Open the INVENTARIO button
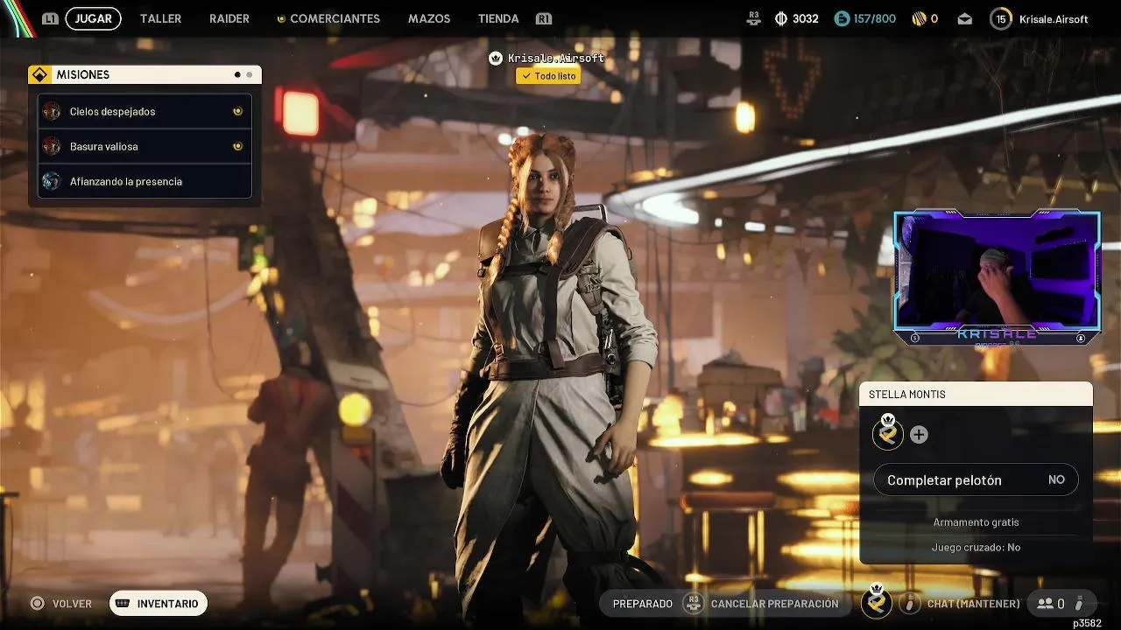The image size is (1121, 630). point(159,603)
